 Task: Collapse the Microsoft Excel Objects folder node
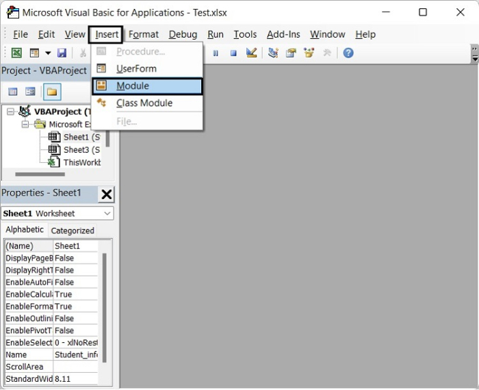click(25, 125)
